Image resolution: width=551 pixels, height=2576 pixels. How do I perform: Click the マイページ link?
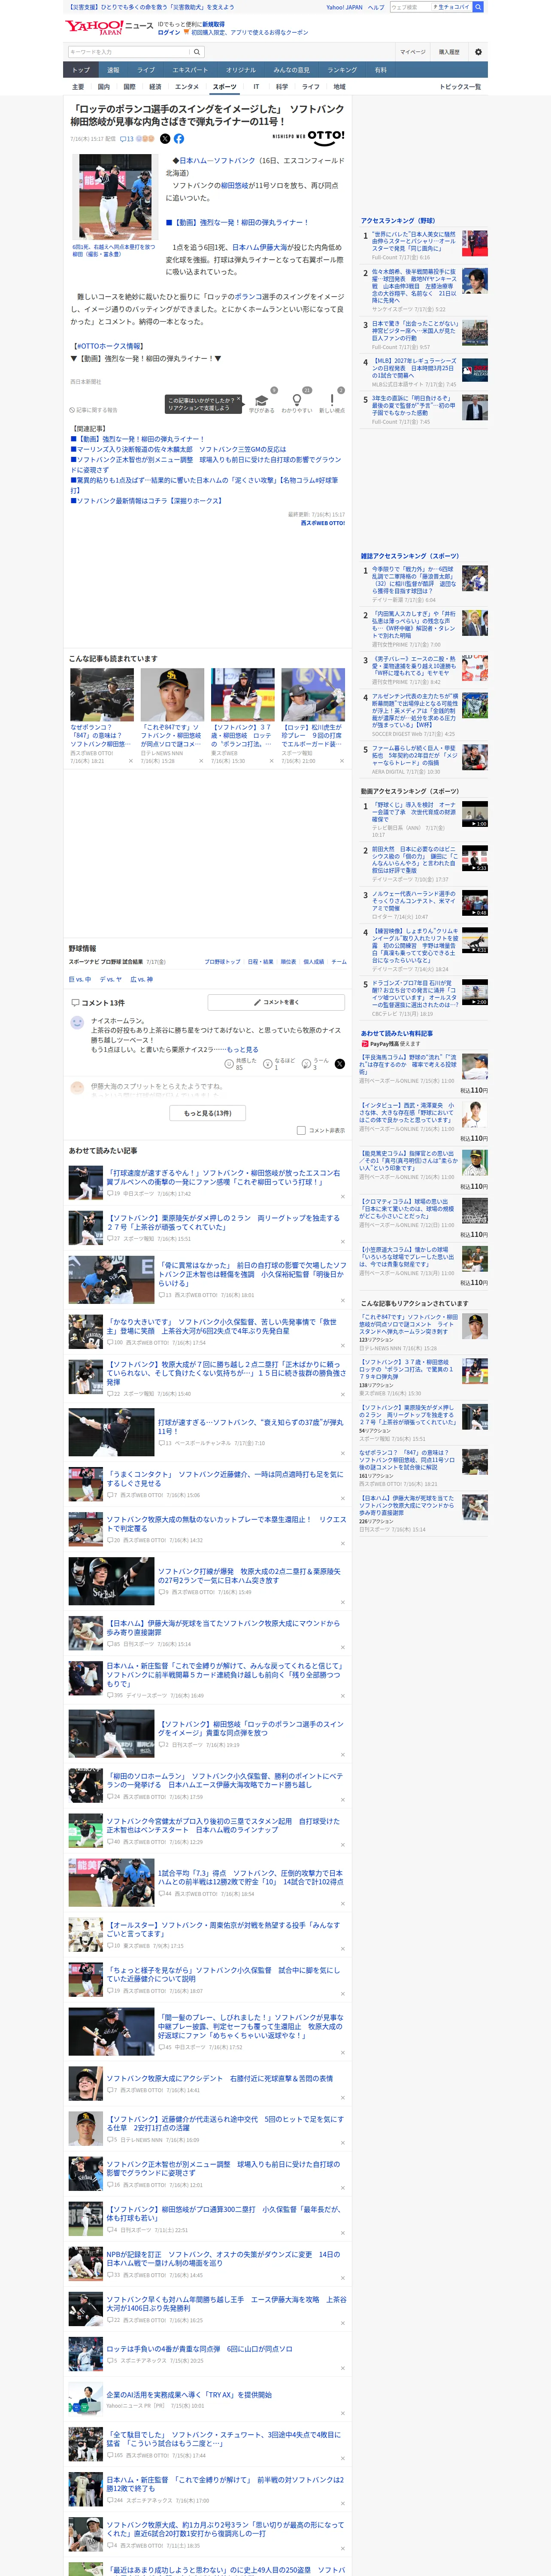tap(412, 52)
